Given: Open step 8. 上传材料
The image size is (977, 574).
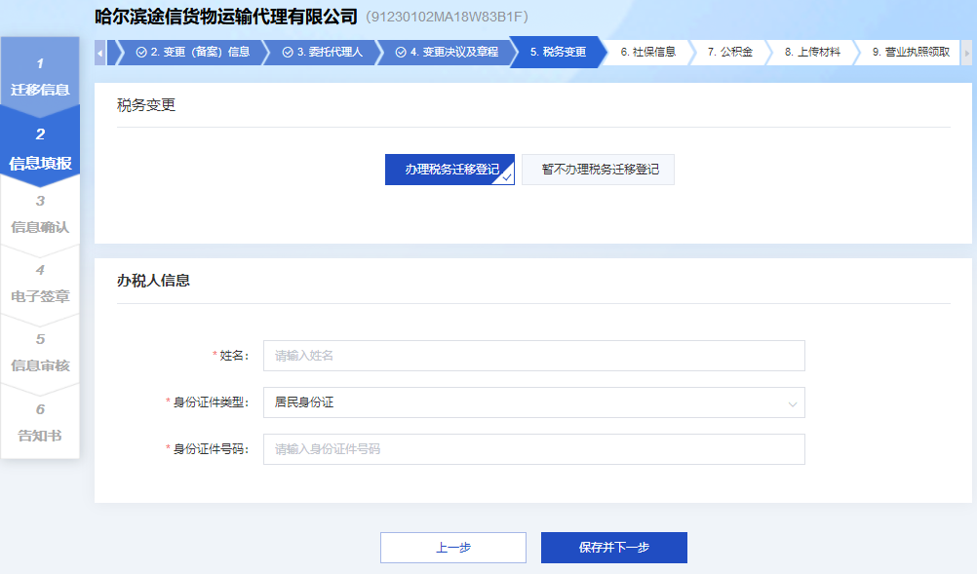Looking at the screenshot, I should [x=811, y=53].
